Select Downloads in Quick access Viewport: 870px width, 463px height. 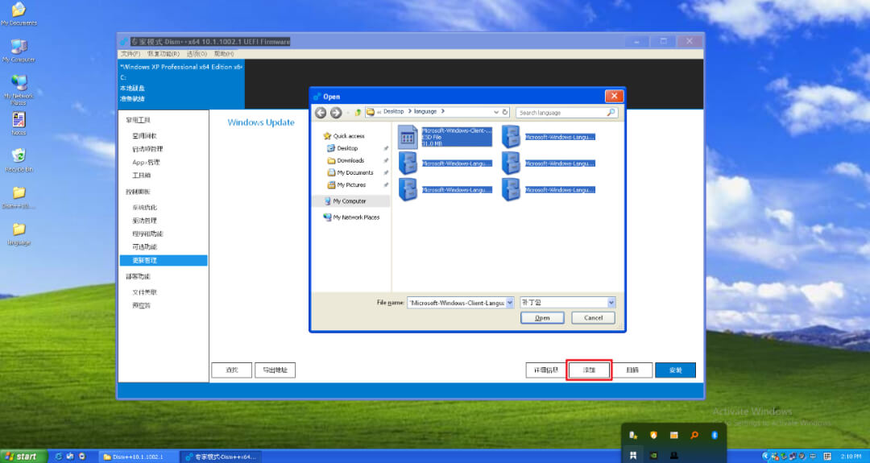(350, 160)
